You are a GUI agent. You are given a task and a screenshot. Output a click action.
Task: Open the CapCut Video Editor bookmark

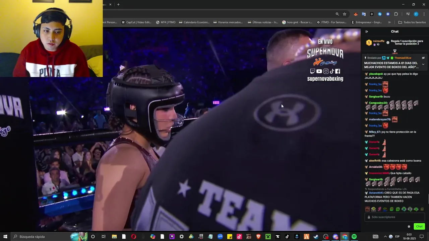pyautogui.click(x=136, y=22)
